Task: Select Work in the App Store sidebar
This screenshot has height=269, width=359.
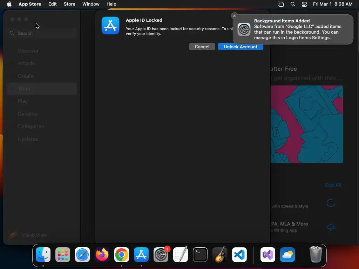Action: click(x=42, y=89)
